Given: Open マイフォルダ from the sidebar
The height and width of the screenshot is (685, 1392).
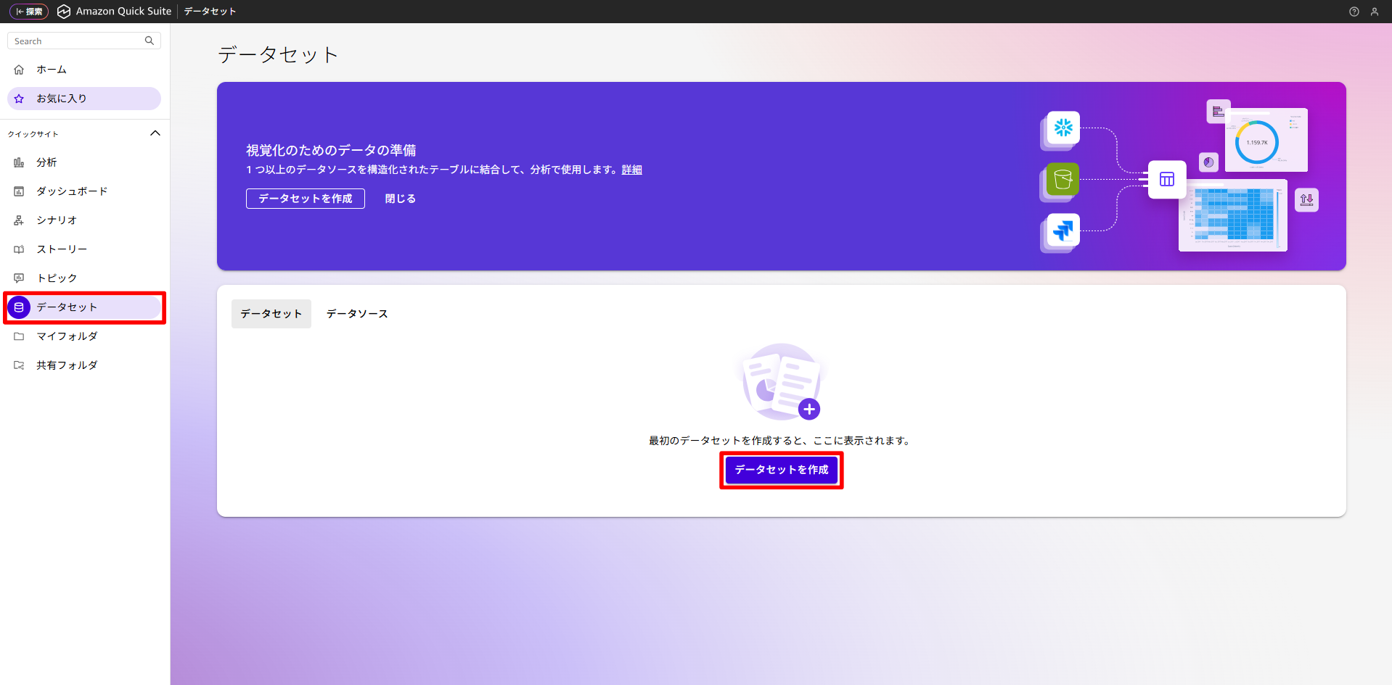Looking at the screenshot, I should (67, 336).
